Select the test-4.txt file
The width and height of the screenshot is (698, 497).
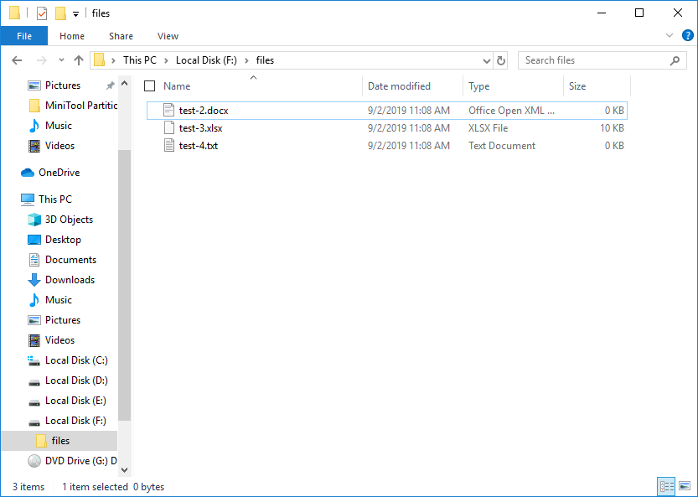(x=386, y=146)
